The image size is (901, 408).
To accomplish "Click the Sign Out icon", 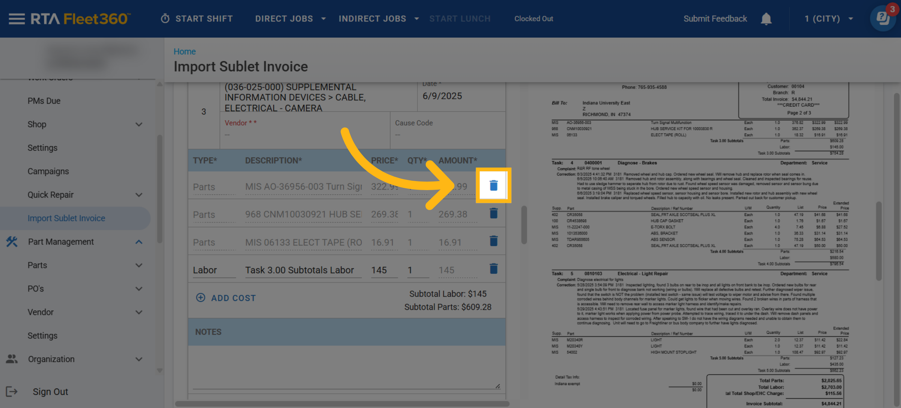I will (x=12, y=391).
